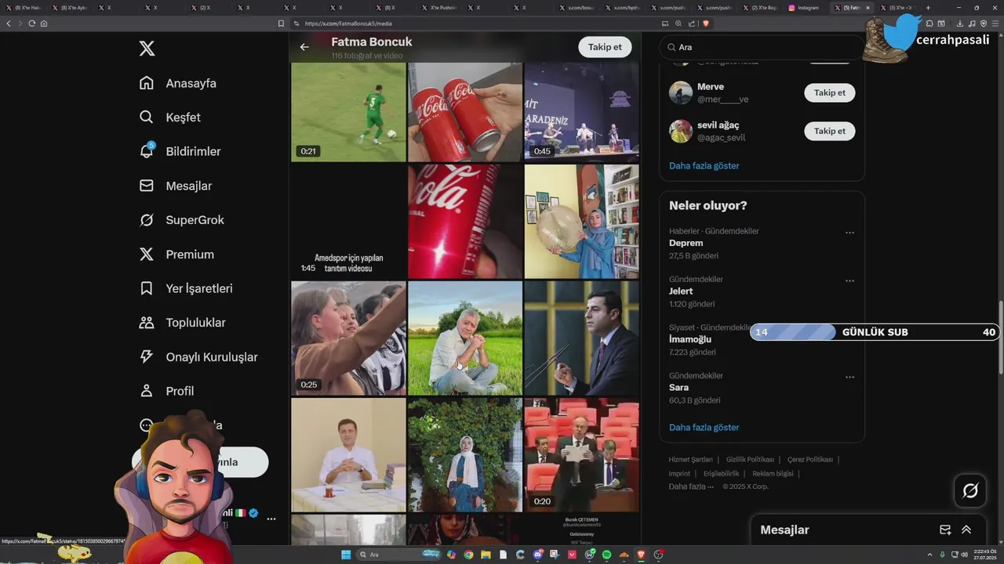Open the Jelert trend
Image resolution: width=1004 pixels, height=564 pixels.
pos(762,291)
